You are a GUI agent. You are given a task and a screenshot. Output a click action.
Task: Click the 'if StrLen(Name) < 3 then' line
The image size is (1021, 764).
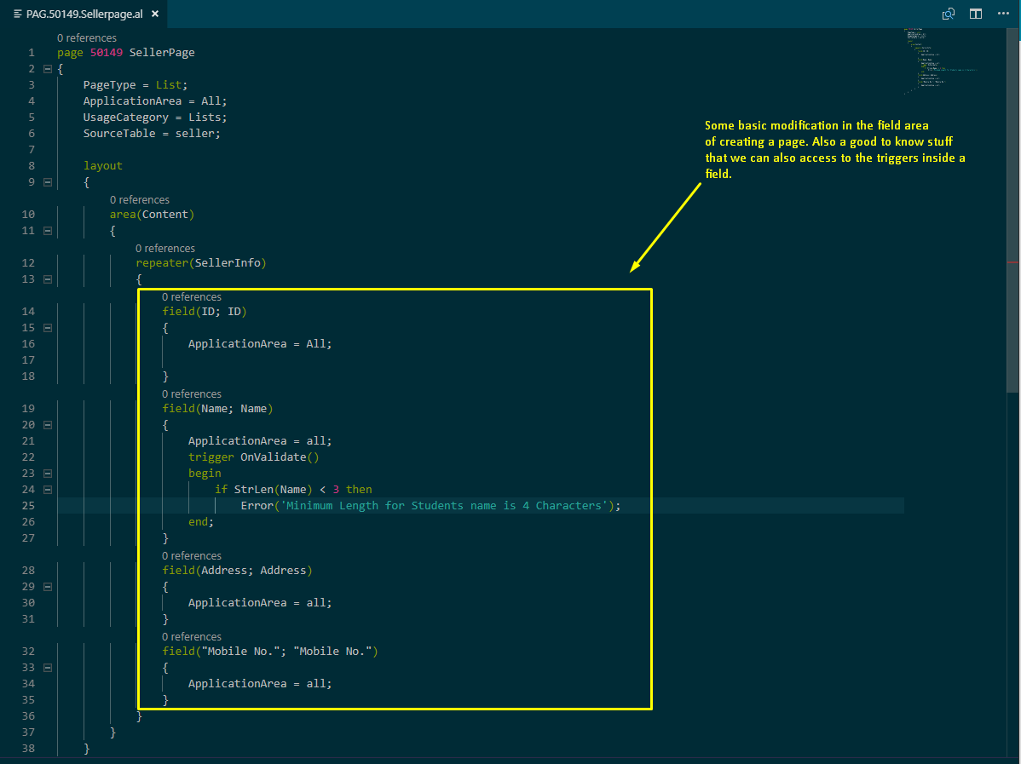click(293, 490)
